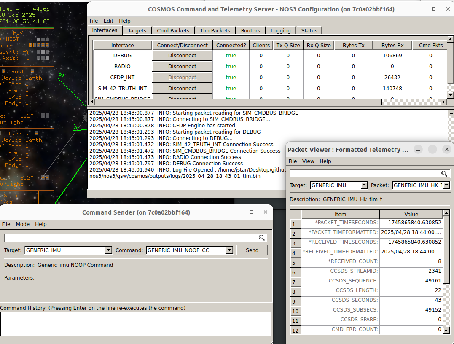Viewport: 454px width, 344px height.
Task: Maximize the Packet Viewer window
Action: [x=433, y=149]
